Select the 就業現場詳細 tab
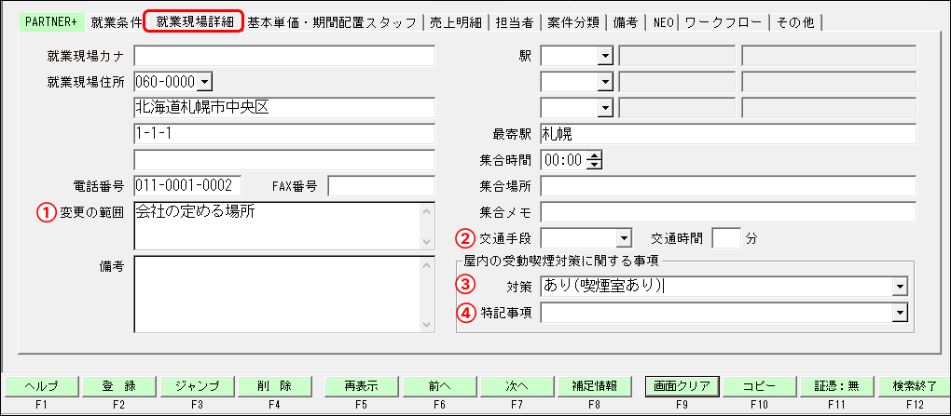951x416 pixels. [x=194, y=21]
